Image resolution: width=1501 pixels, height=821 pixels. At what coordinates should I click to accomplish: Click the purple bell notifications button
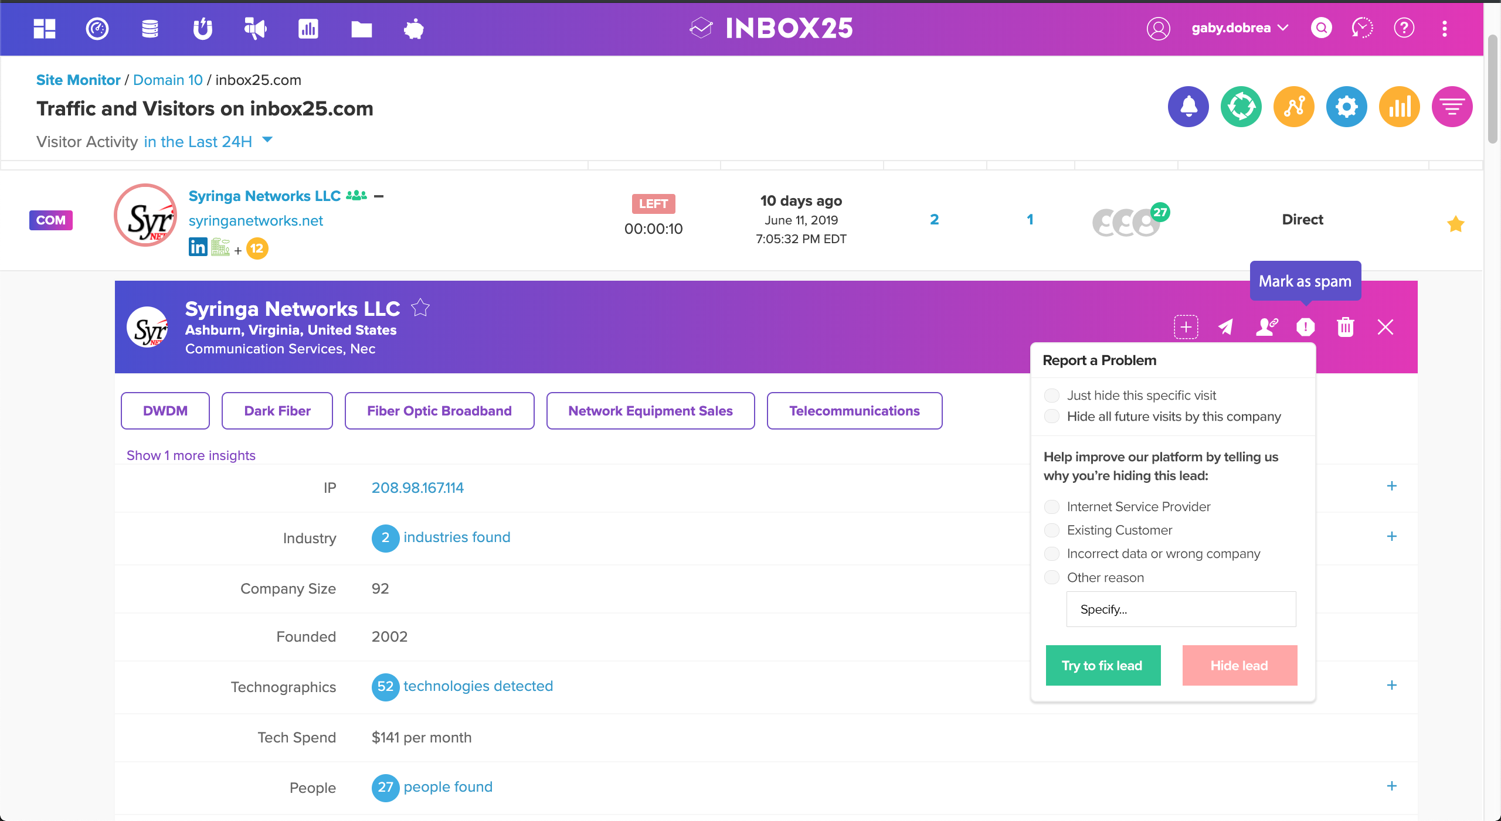tap(1188, 107)
